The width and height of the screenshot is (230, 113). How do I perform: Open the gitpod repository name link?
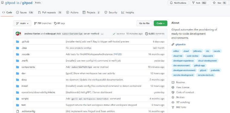coord(27,3)
